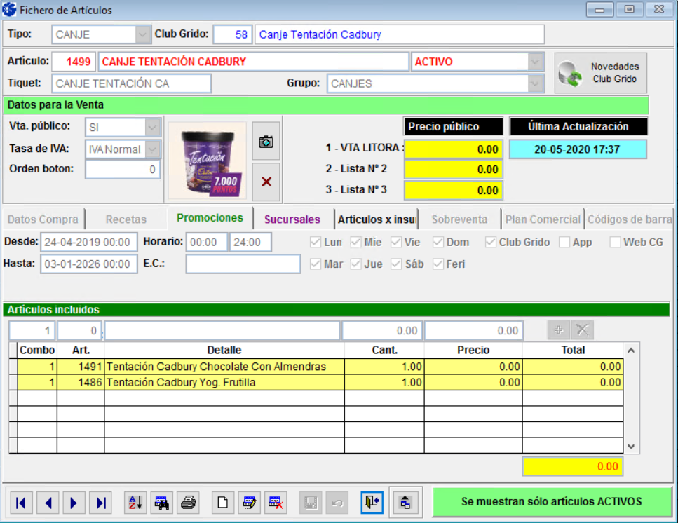Toggle the Sáb day checkbox
This screenshot has height=523, width=678.
pos(395,264)
